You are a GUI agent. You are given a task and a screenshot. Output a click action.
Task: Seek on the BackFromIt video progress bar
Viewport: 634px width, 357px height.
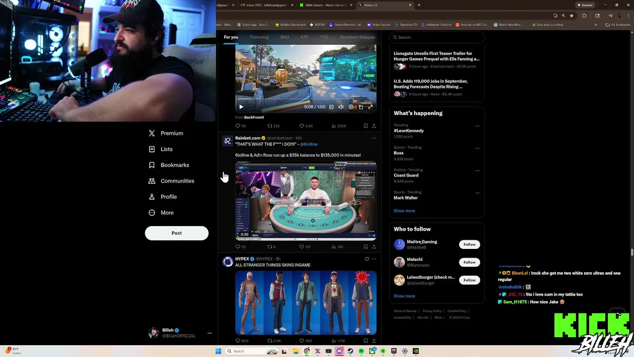[x=306, y=99]
